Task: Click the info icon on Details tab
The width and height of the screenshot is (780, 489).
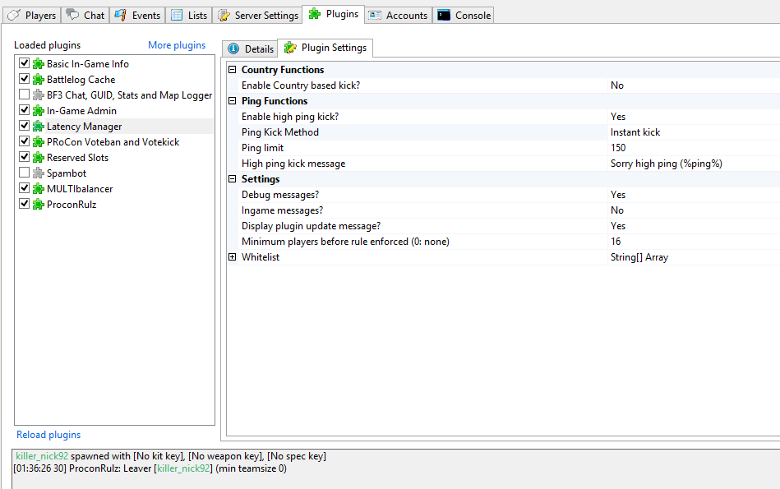Action: [233, 48]
